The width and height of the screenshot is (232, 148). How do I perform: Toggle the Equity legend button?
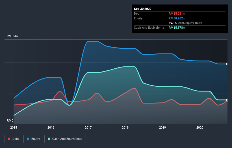coord(33,139)
